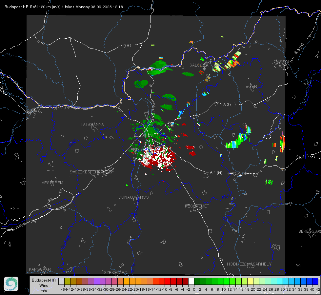The height and width of the screenshot is (295, 321).
Task: Click the TATABANYA city label
Action: pos(92,125)
